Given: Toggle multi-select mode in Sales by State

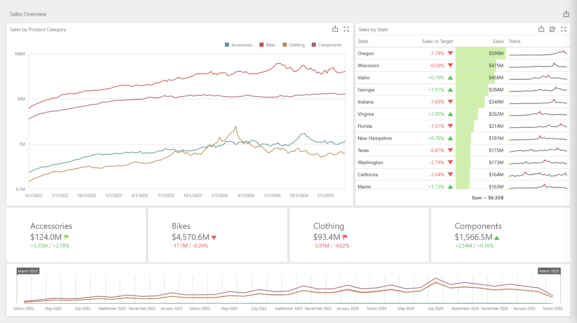Looking at the screenshot, I should (552, 29).
